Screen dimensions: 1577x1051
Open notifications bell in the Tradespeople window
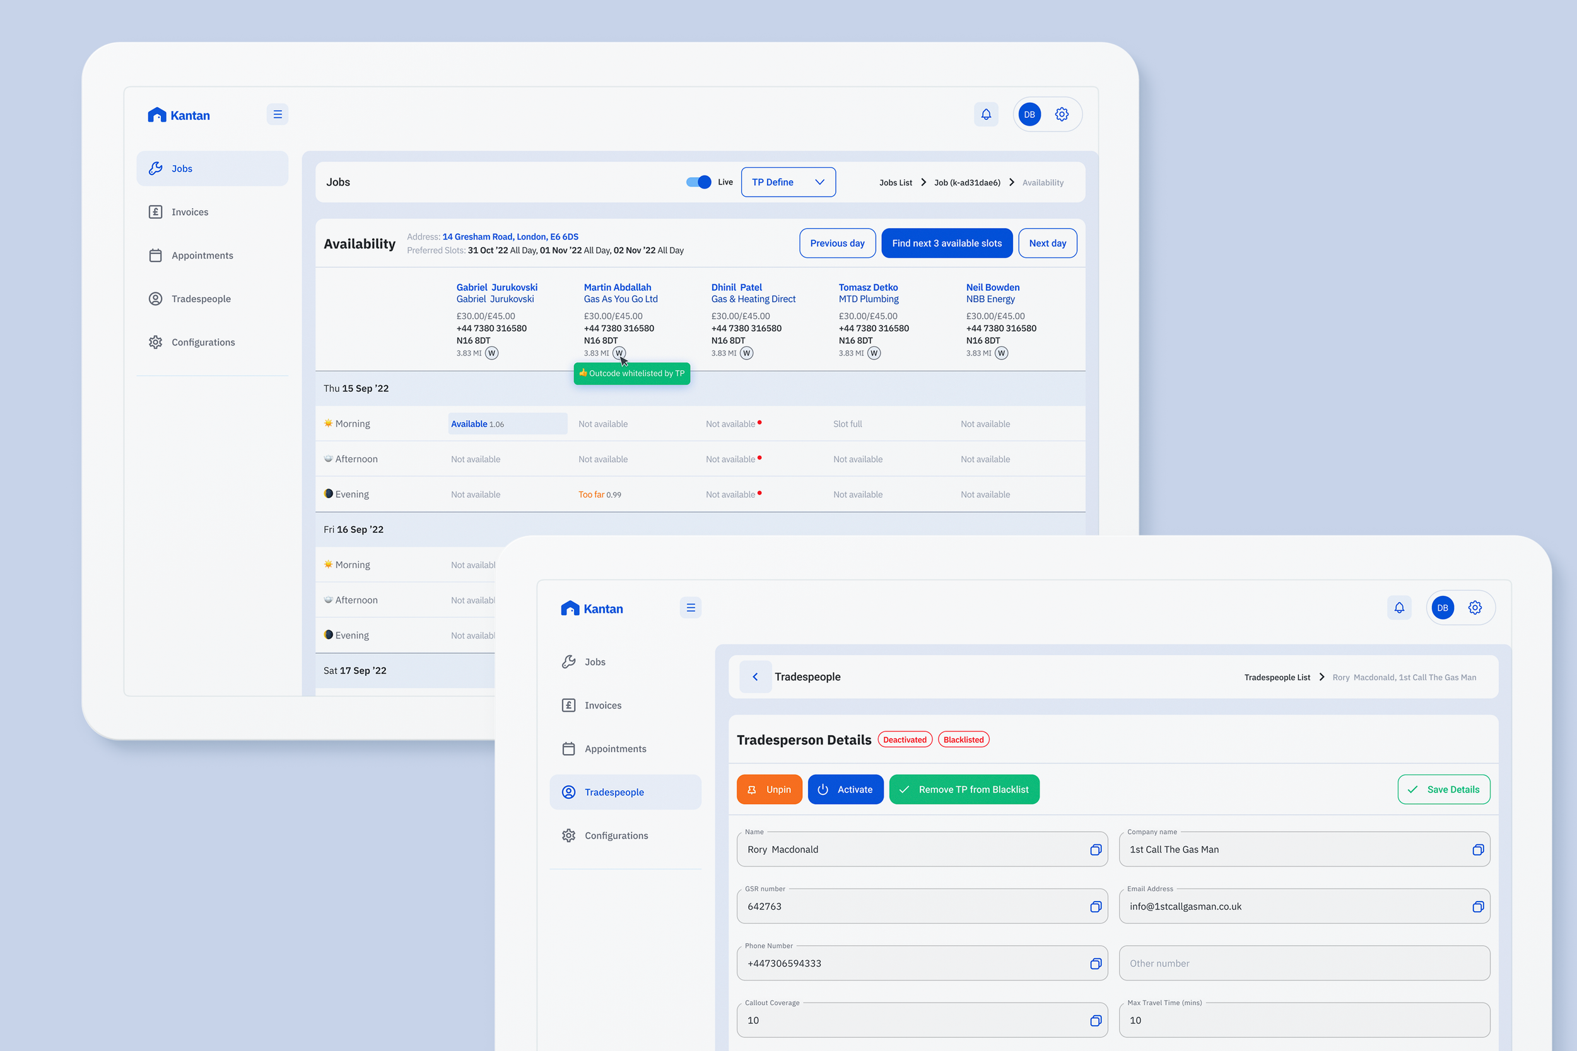pyautogui.click(x=1399, y=608)
